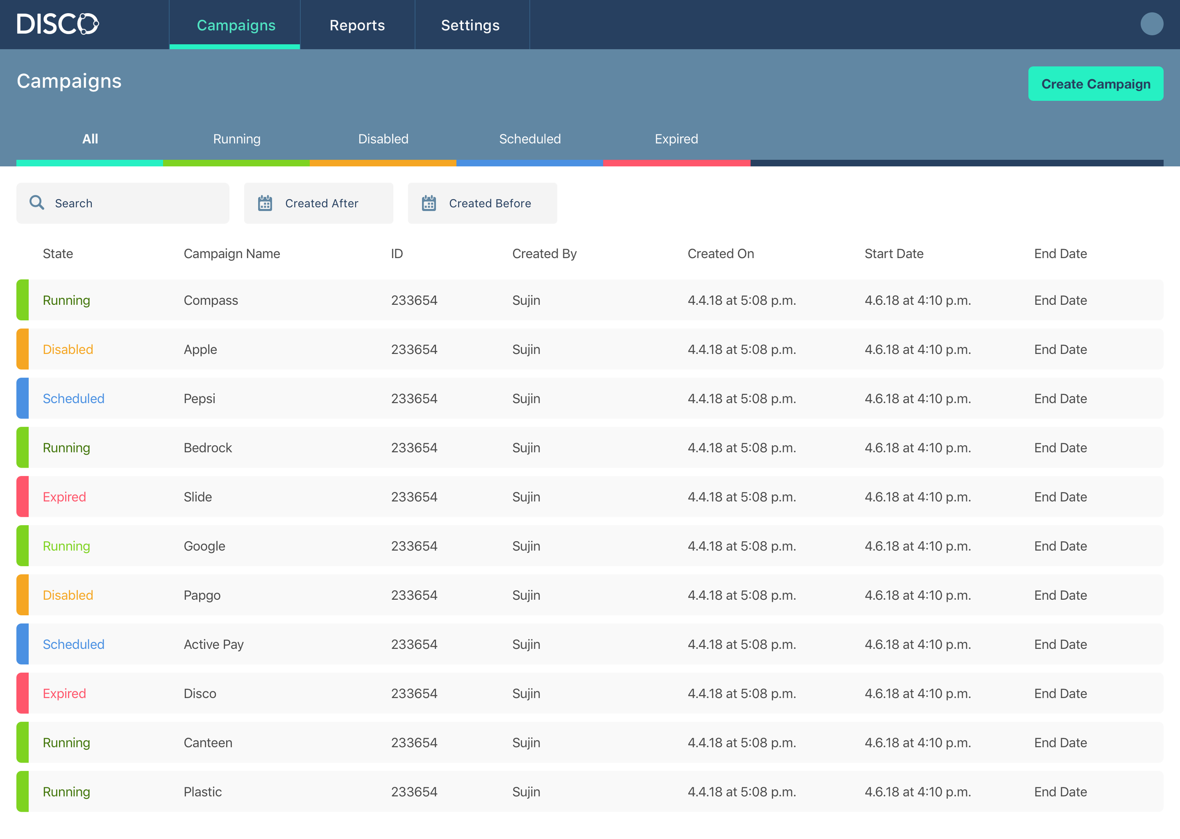
Task: Click the search magnifier icon
Action: pos(37,202)
